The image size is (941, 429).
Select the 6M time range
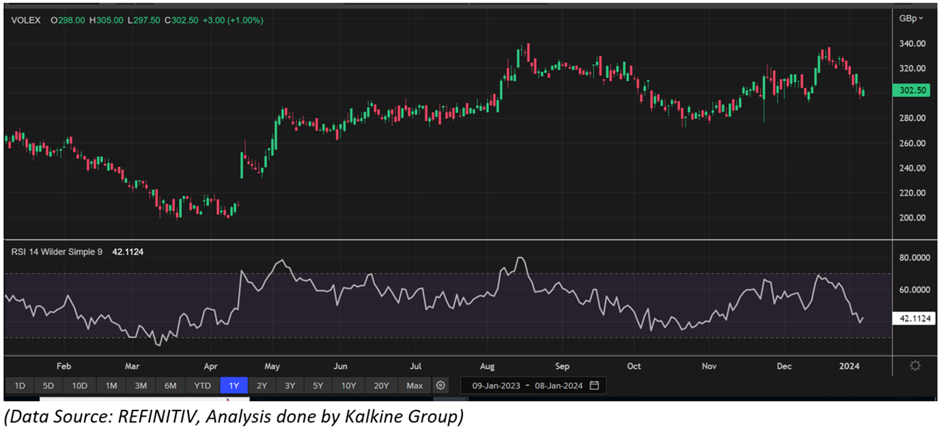point(171,385)
